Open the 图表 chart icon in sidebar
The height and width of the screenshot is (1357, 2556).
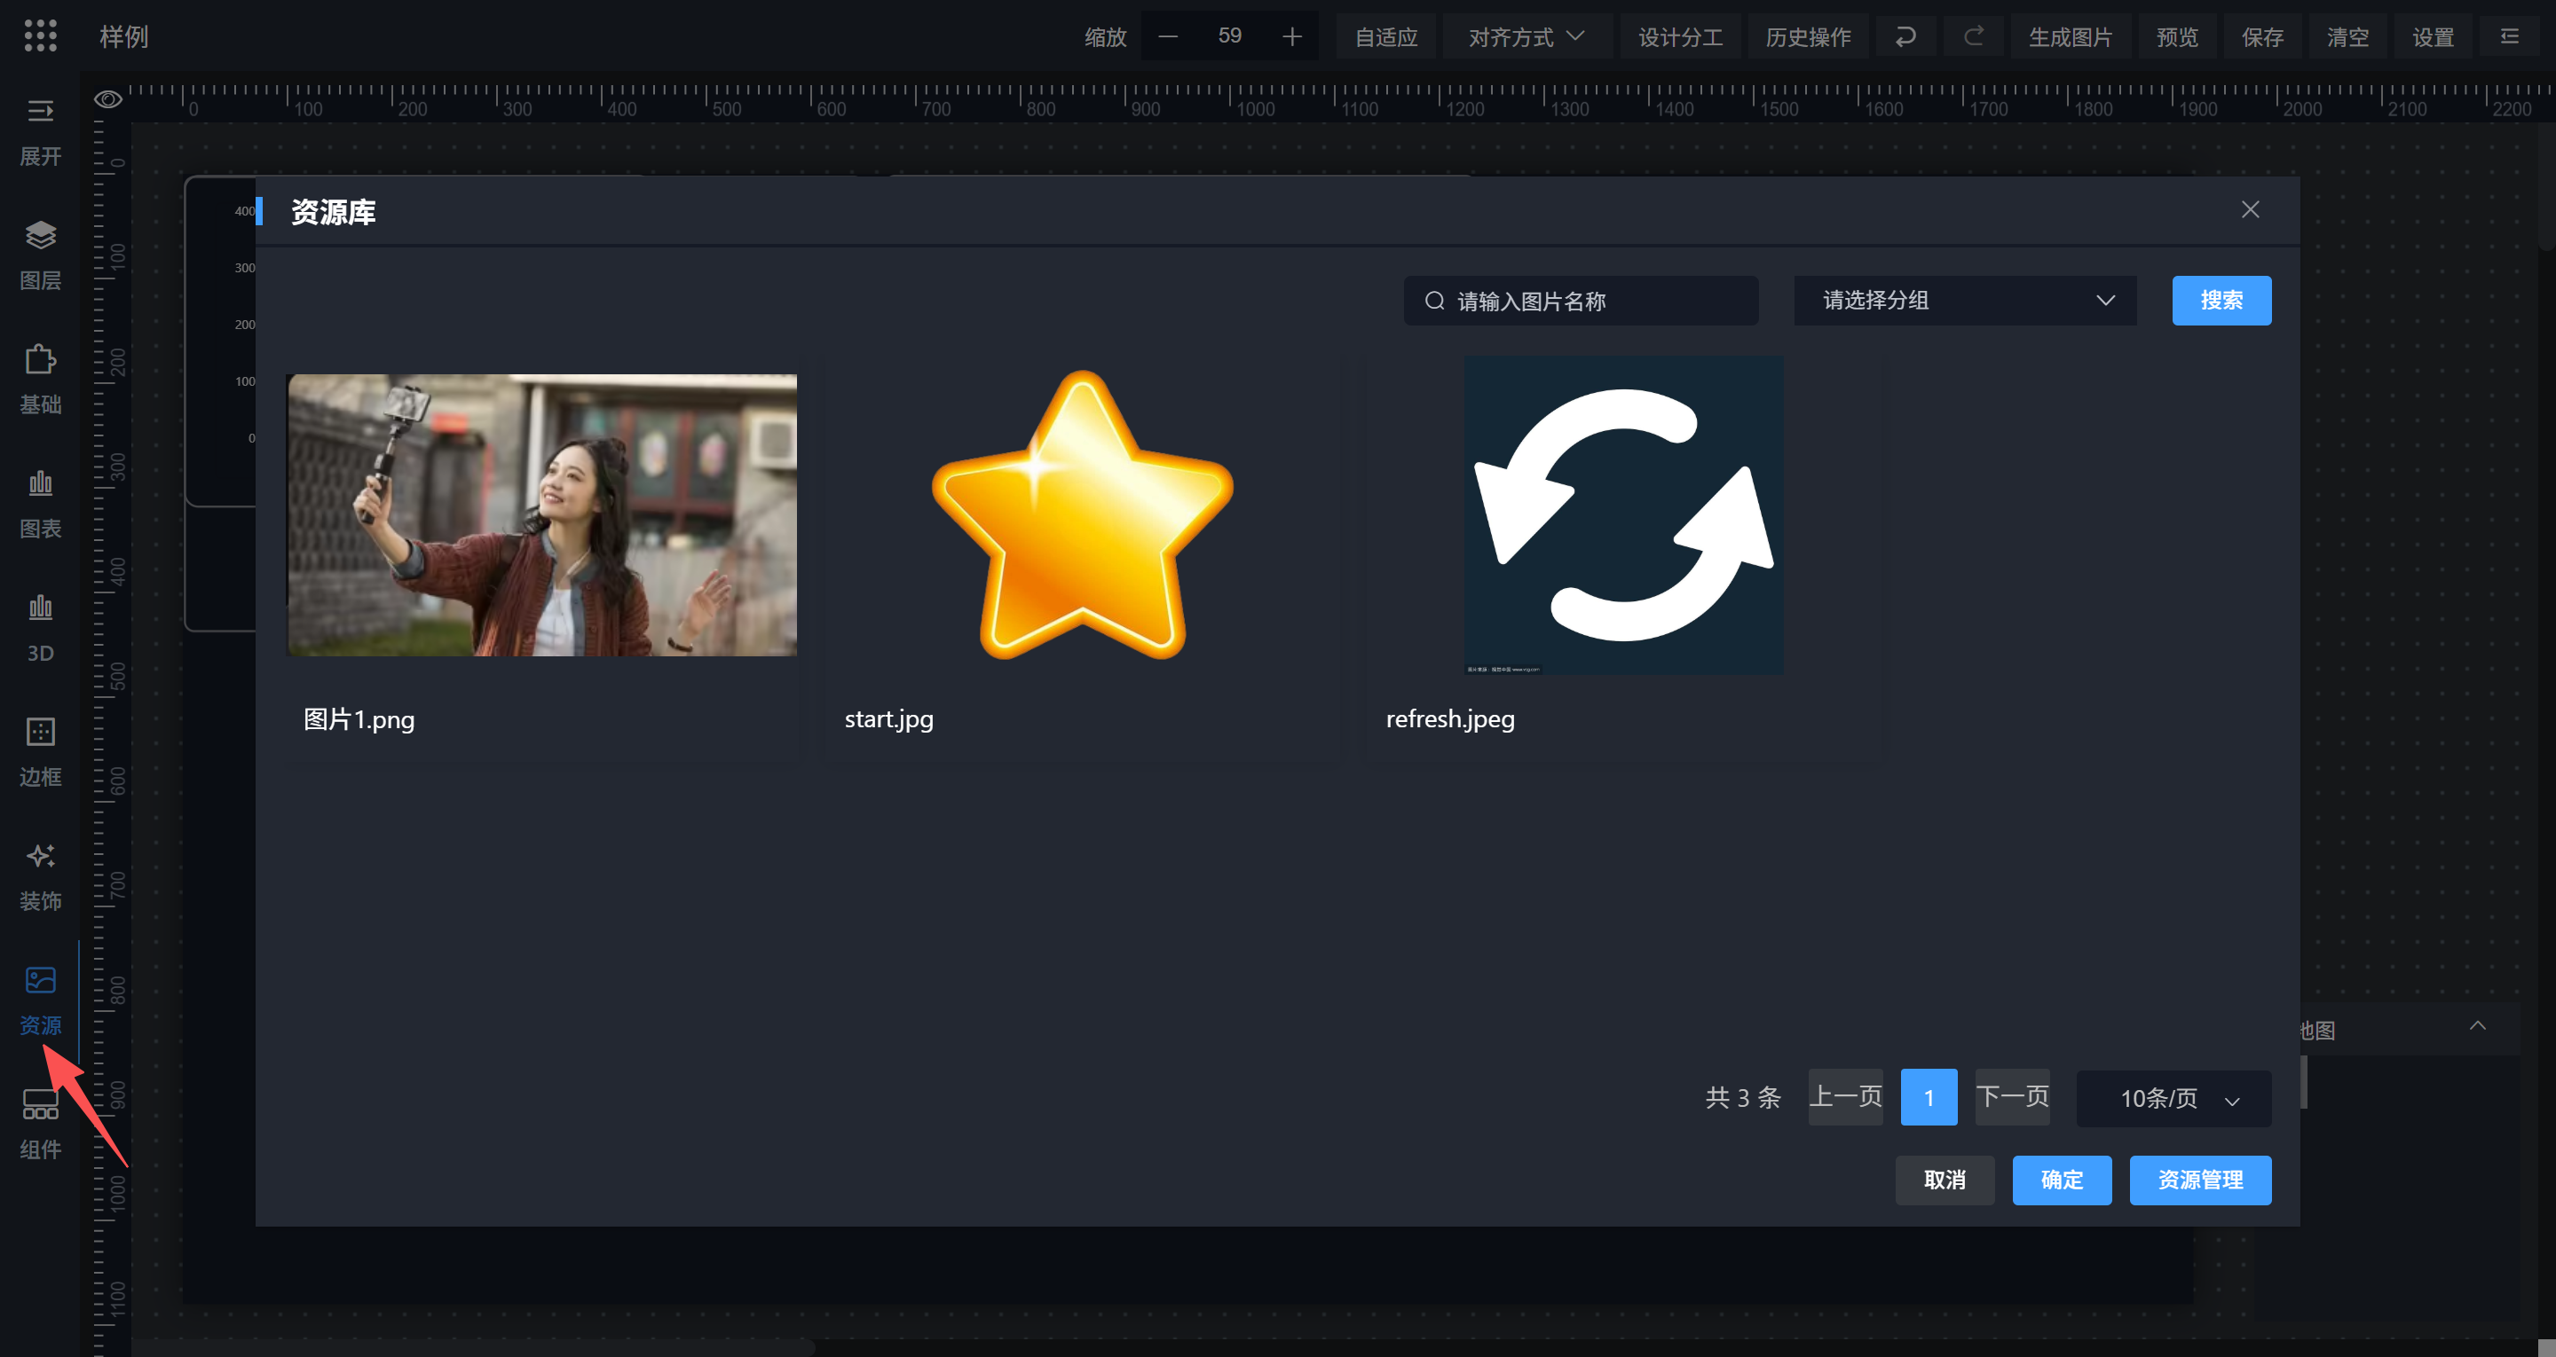40,484
